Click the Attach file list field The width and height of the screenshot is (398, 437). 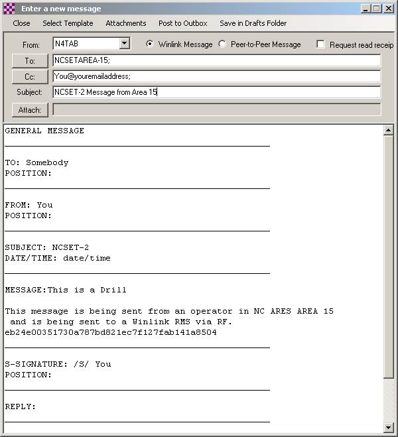[x=216, y=109]
